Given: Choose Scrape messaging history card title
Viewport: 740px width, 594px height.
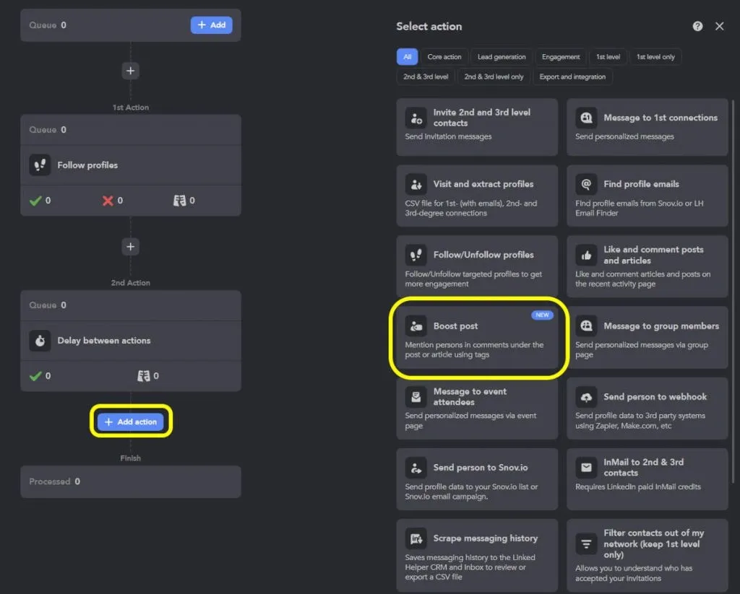Looking at the screenshot, I should (x=485, y=538).
